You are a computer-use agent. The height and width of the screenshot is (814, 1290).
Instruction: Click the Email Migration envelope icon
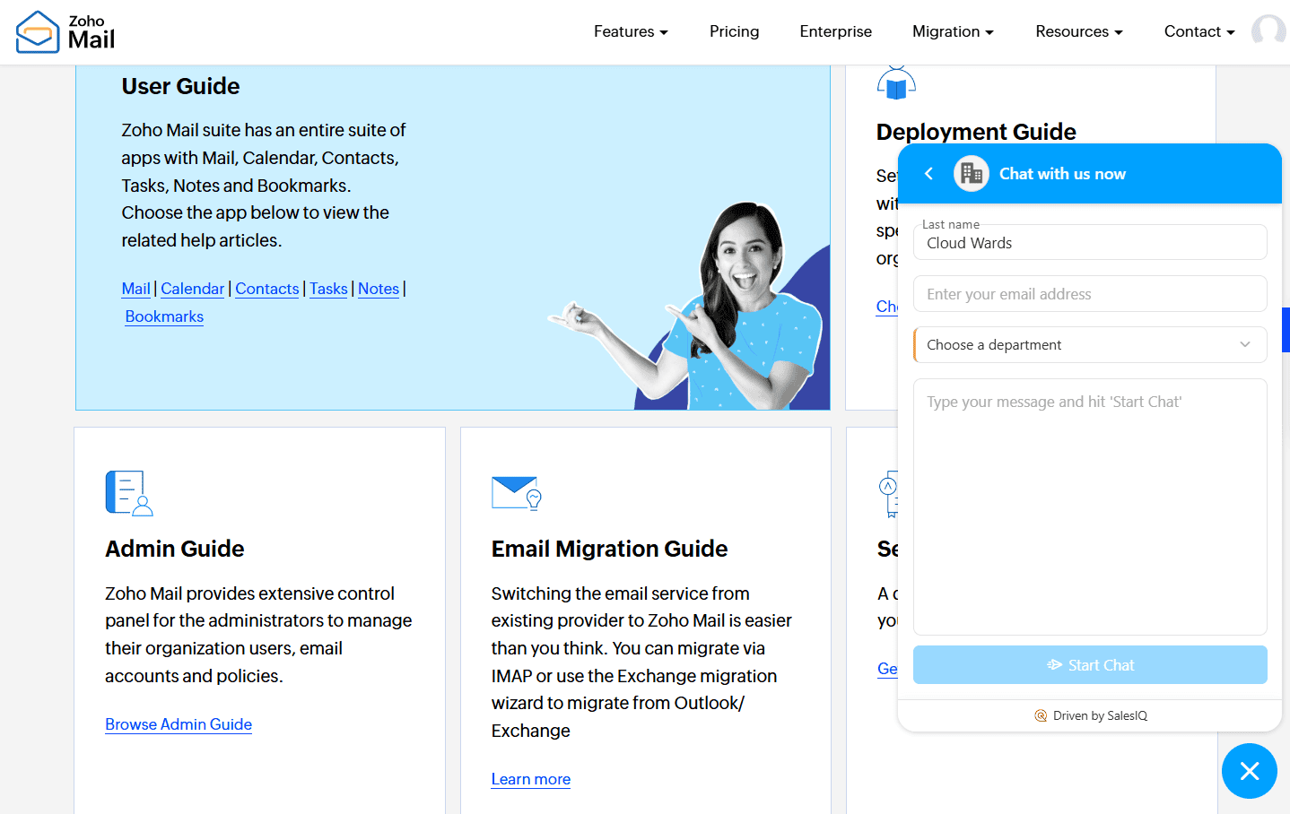516,493
